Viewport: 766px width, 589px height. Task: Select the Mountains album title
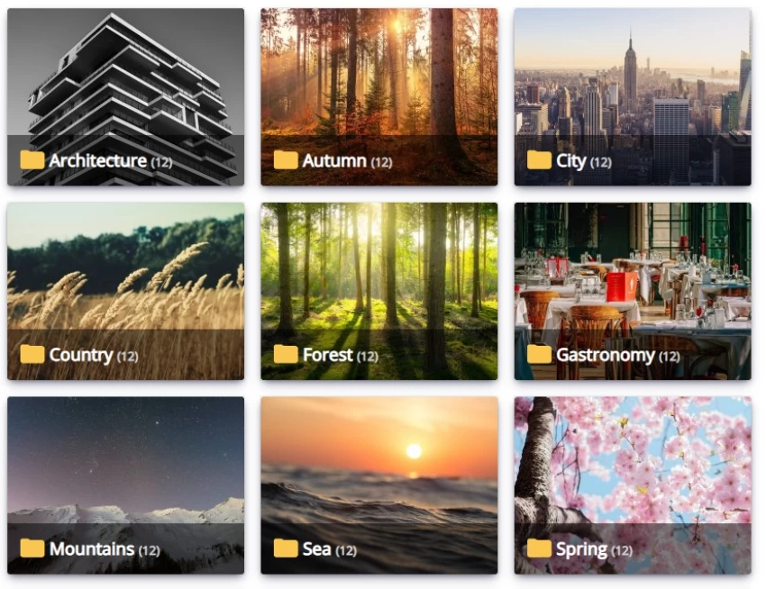pyautogui.click(x=92, y=549)
